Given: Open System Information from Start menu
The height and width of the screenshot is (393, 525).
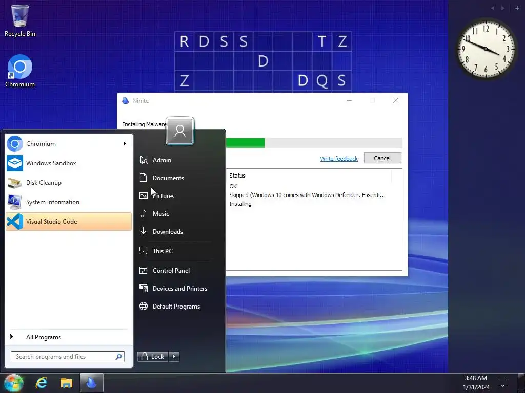Looking at the screenshot, I should [69, 202].
